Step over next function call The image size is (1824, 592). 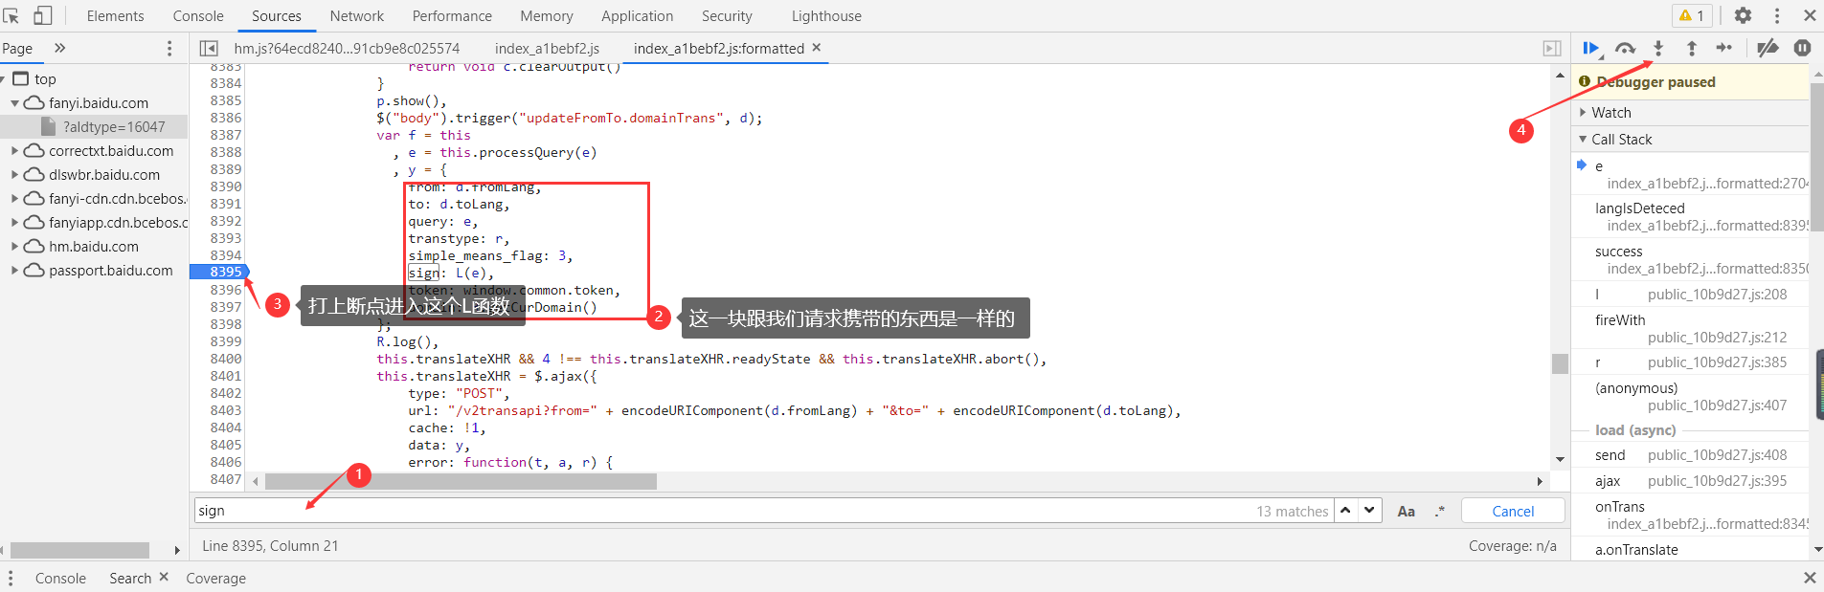[1625, 48]
